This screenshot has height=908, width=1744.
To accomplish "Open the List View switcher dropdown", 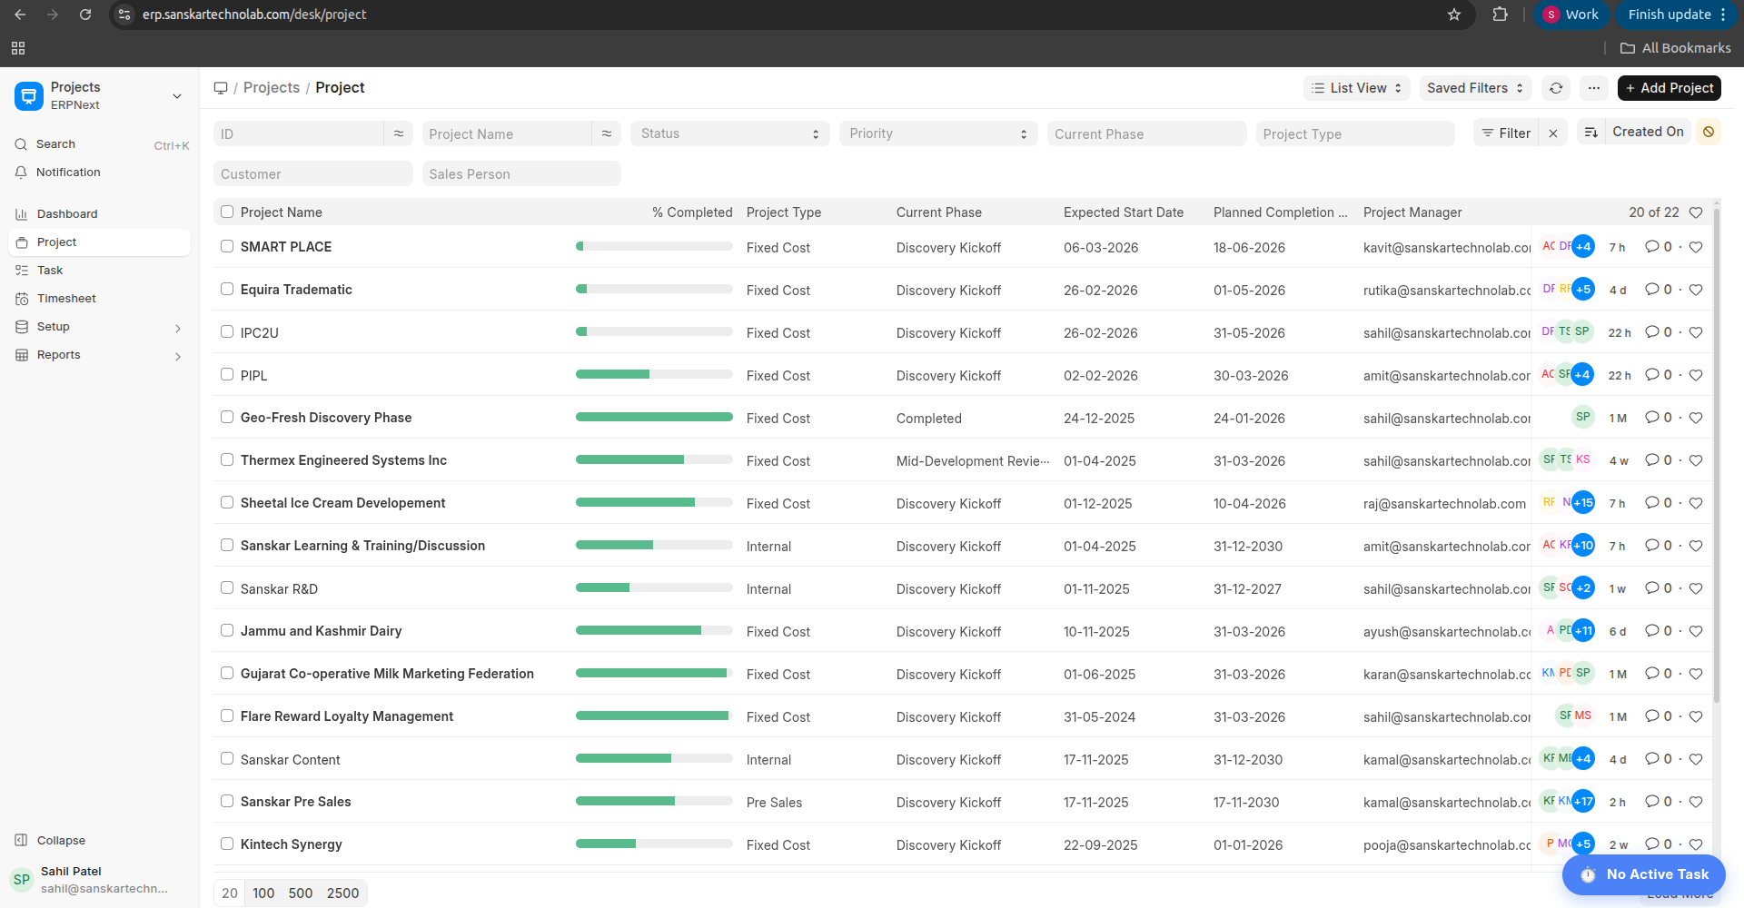I will [x=1357, y=88].
